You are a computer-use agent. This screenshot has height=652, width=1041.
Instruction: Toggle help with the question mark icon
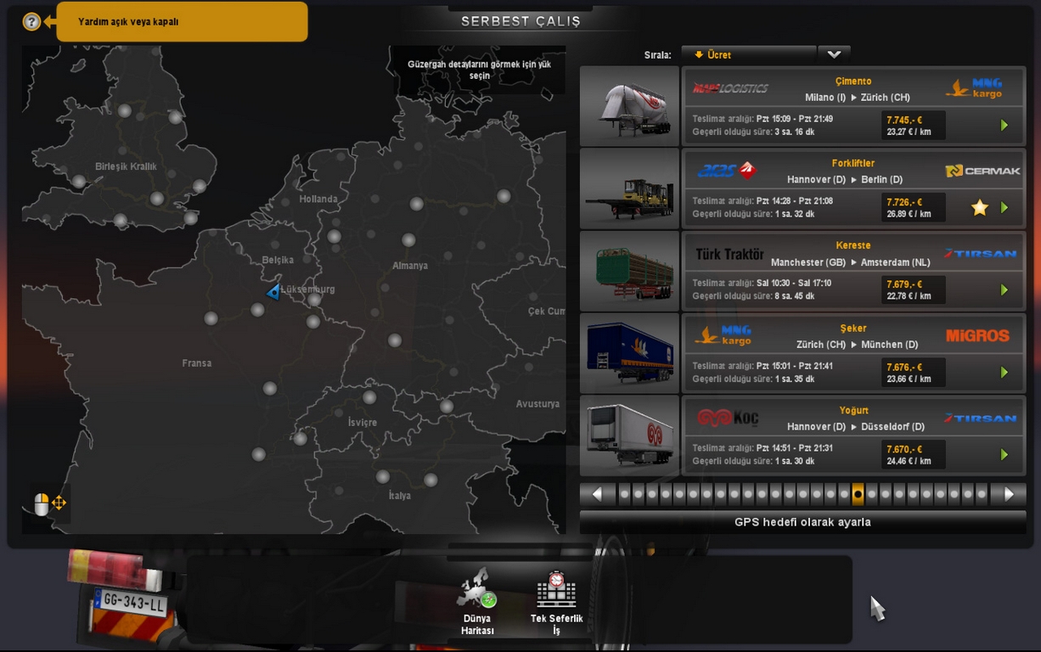pyautogui.click(x=31, y=22)
